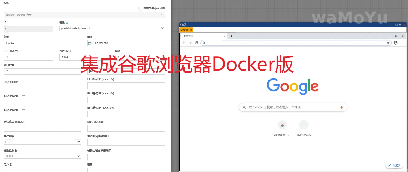Screen dimensions: 408x172
Task: Click the browser back arrow
Action: coord(184,43)
